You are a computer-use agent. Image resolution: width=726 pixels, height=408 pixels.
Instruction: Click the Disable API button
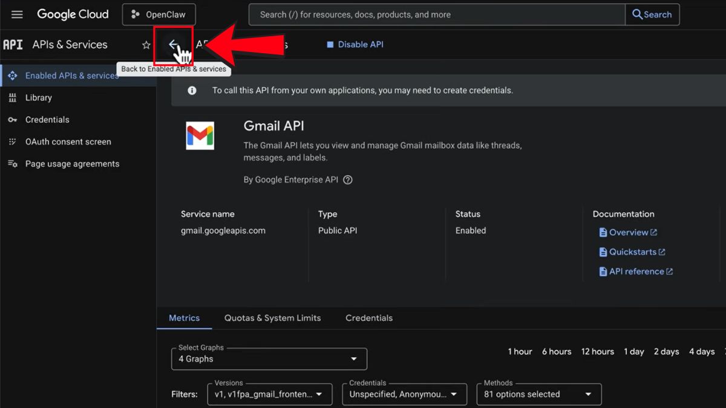[x=355, y=45]
